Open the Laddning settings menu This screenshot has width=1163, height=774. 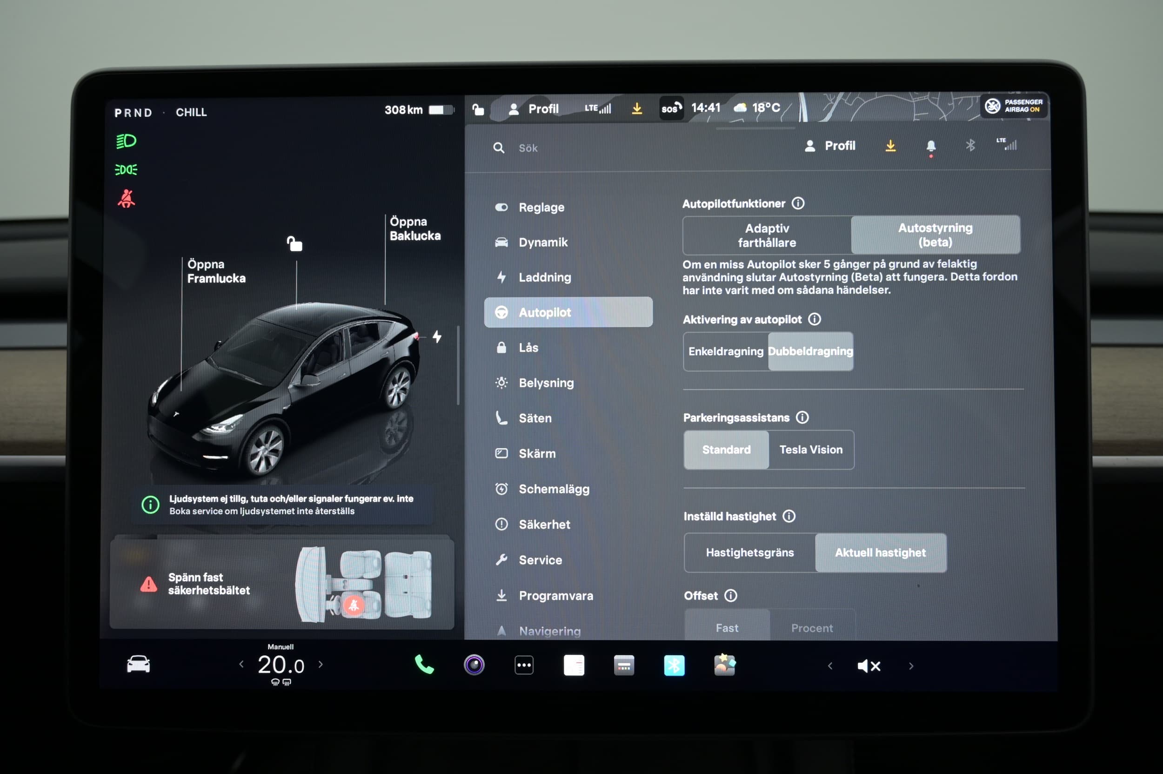coord(568,277)
